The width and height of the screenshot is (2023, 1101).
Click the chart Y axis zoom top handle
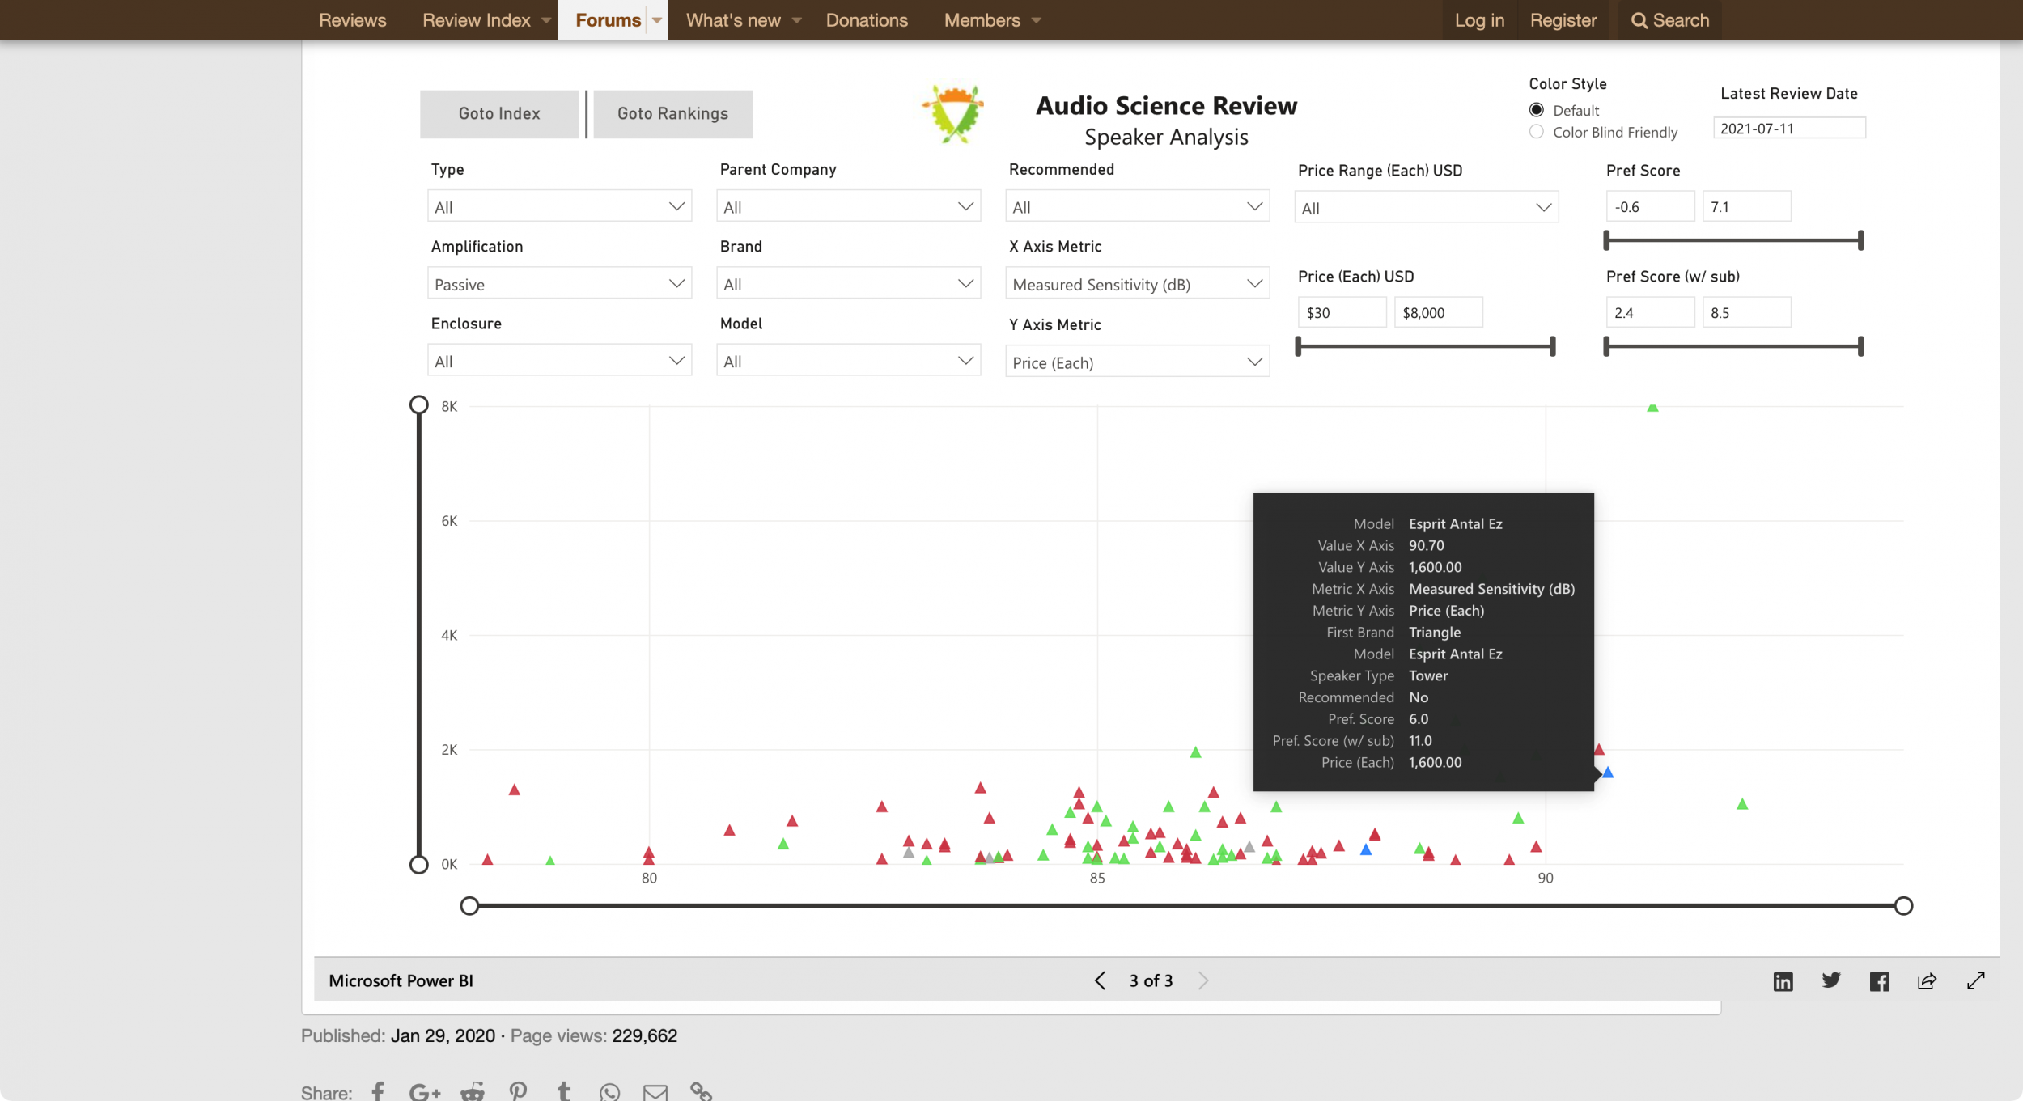[x=418, y=404]
